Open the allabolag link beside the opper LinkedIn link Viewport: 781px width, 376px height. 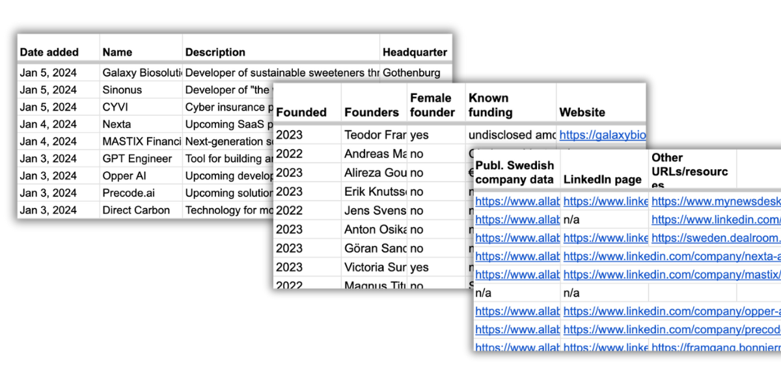(517, 311)
